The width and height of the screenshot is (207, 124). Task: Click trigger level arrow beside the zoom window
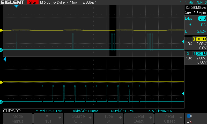pos(183,94)
